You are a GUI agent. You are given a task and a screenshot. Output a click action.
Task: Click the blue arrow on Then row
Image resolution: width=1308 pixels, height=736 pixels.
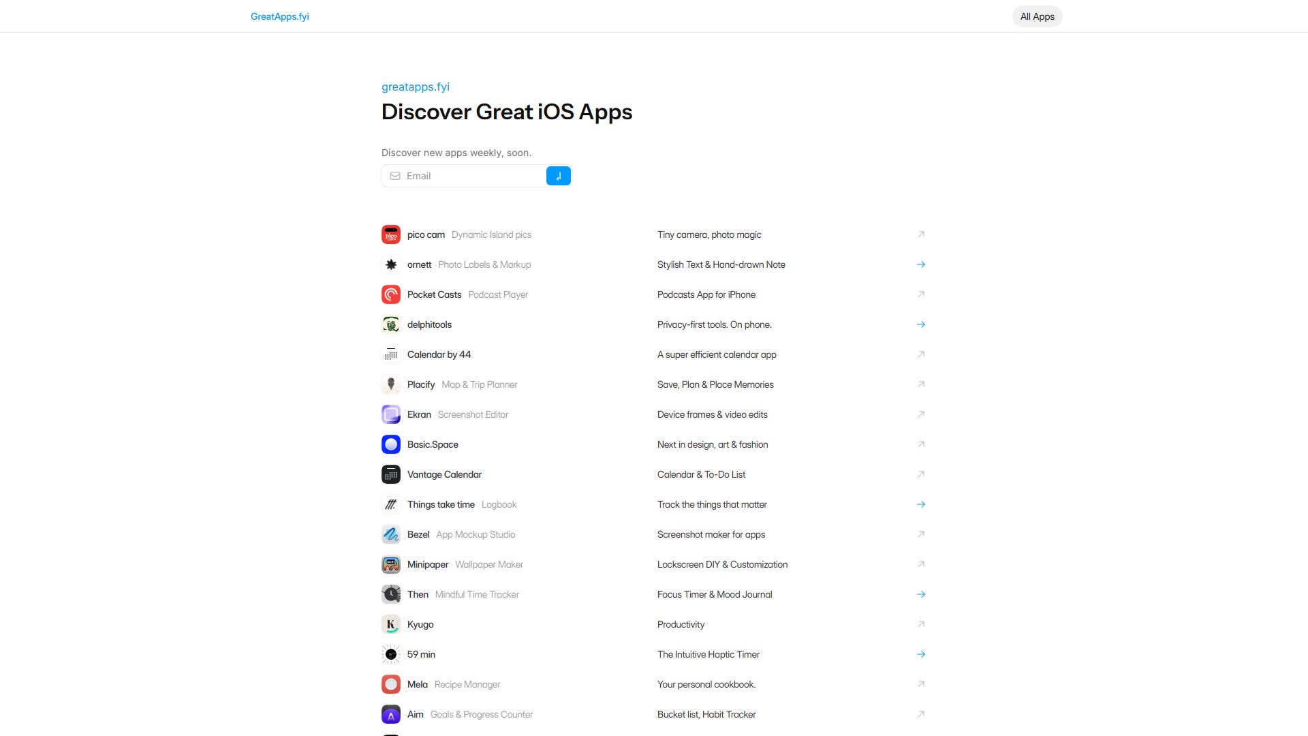click(x=921, y=594)
